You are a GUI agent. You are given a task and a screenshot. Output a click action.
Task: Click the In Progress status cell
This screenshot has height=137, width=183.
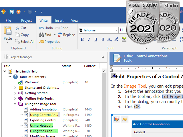[x=71, y=115]
